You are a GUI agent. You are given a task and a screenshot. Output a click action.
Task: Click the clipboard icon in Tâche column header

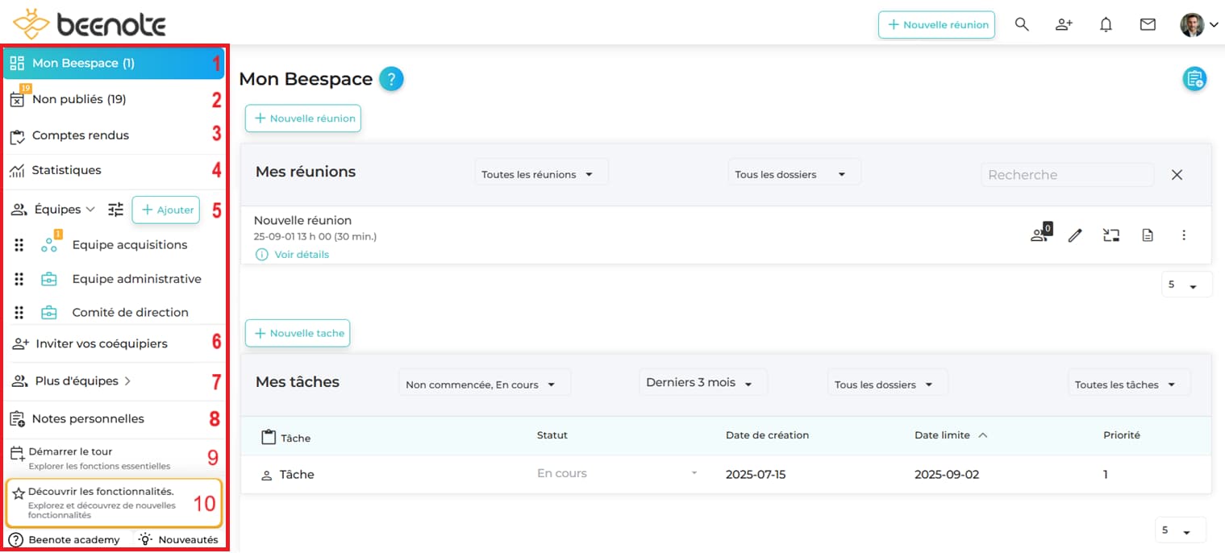point(269,437)
